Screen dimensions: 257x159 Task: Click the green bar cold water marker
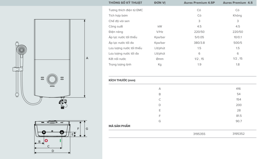[x=60, y=140]
